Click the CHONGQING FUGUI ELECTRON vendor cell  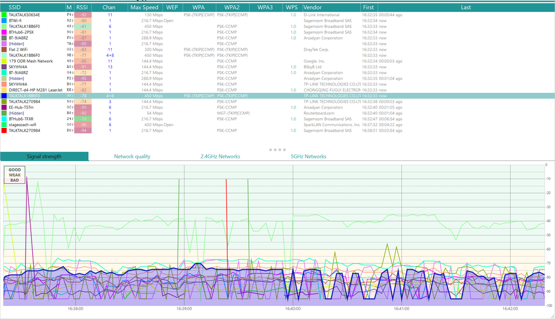point(332,90)
